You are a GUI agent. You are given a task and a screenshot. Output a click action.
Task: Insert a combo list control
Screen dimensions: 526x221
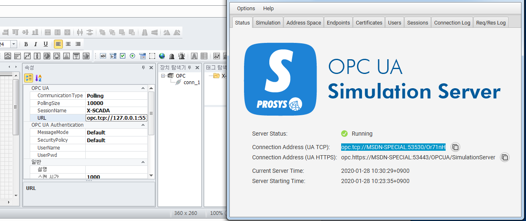pos(113,56)
